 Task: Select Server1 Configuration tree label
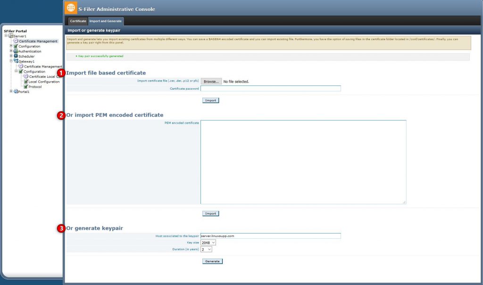pos(29,46)
